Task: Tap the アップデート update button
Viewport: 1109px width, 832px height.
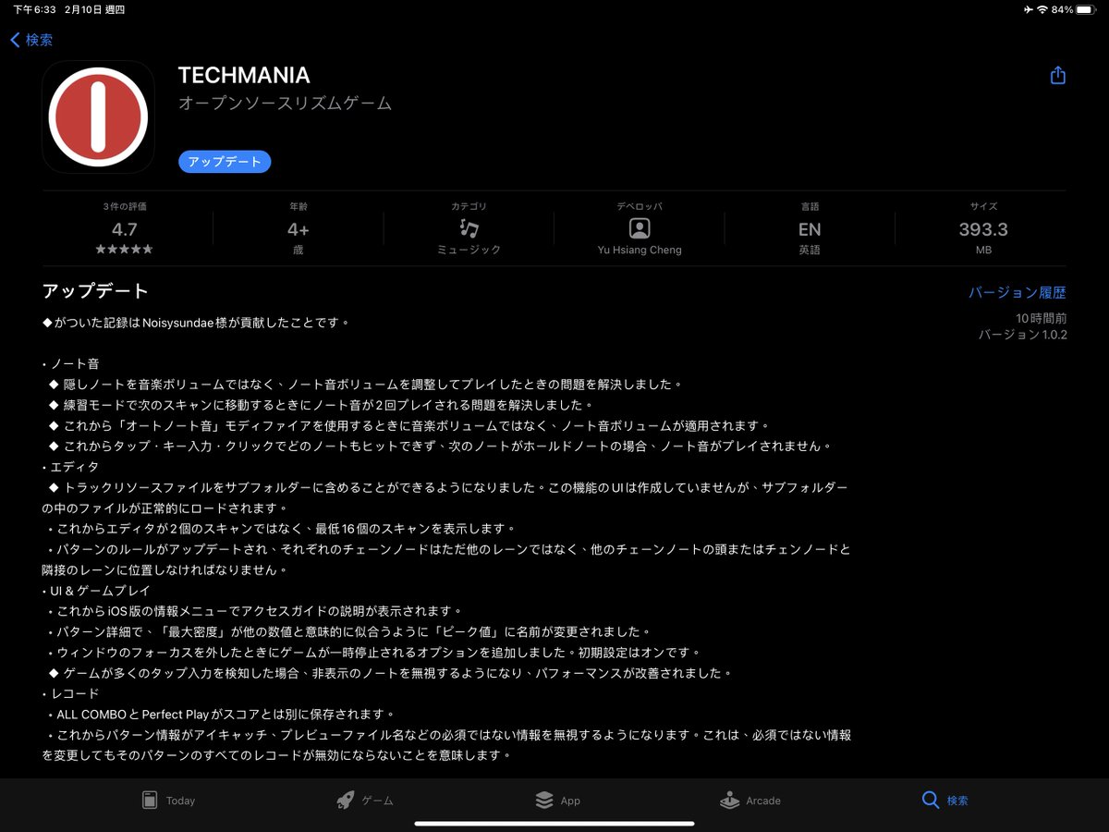Action: coord(225,162)
